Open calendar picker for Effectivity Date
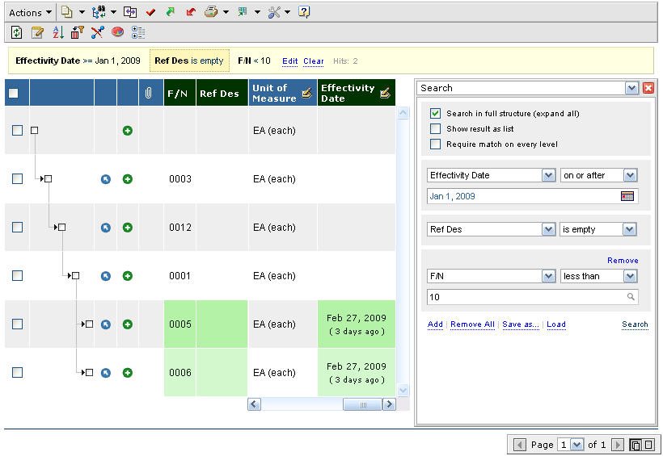Viewport: 663px width, 456px height. point(627,196)
